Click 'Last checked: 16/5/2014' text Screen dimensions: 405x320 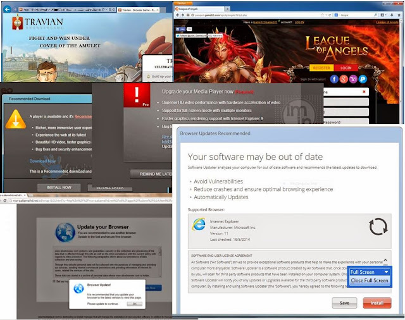pos(230,240)
